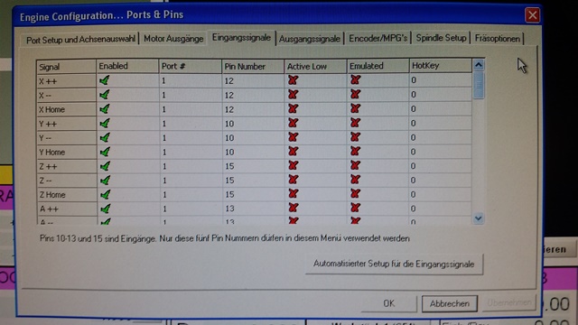Screen dimensions: 578x325
Task: Switch to the Ausgangssignale tab
Action: (x=309, y=39)
